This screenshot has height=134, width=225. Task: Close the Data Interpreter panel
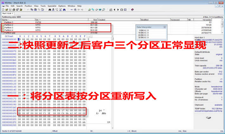[164, 27]
